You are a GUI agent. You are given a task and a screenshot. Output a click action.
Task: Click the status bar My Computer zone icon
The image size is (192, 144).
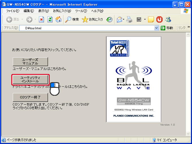point(154,140)
